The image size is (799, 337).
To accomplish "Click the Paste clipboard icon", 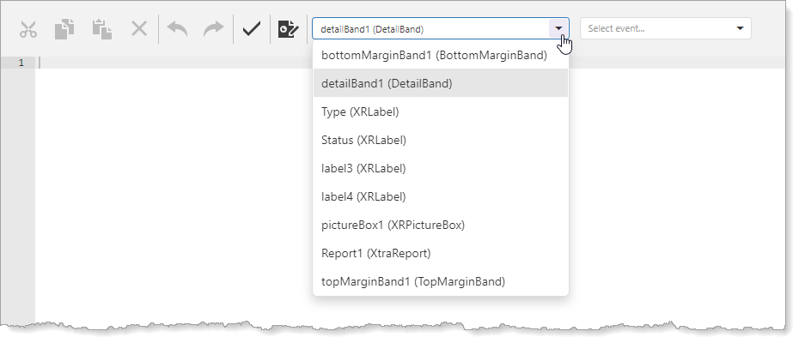I will click(102, 29).
